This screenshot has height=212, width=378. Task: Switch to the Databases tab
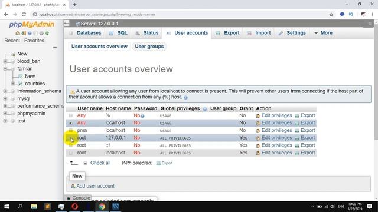click(85, 33)
